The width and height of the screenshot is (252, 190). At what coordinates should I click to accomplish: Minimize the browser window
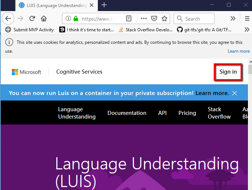click(x=212, y=5)
